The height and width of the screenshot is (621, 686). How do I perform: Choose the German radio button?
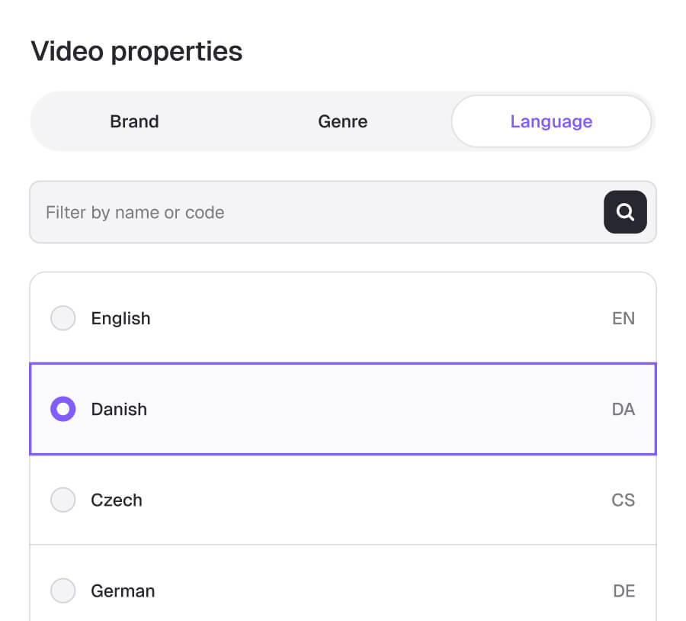tap(63, 590)
